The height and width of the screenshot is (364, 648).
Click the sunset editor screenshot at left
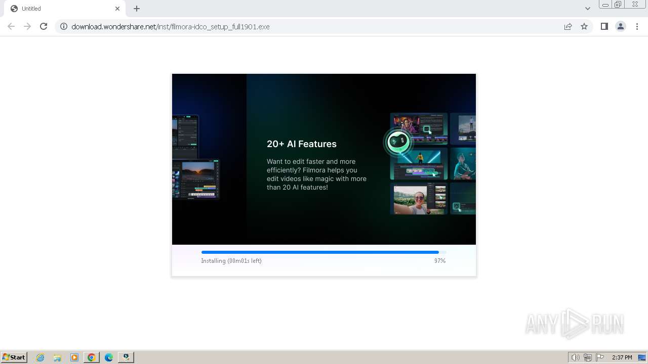coord(196,179)
